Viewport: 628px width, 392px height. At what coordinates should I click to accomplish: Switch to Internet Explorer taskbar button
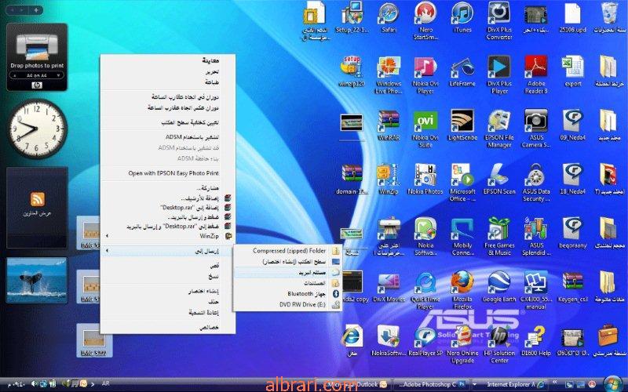[509, 384]
